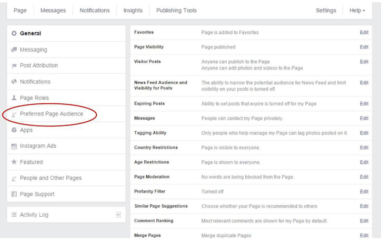
Task: Select Post Attribution in sidebar
Action: [x=66, y=66]
